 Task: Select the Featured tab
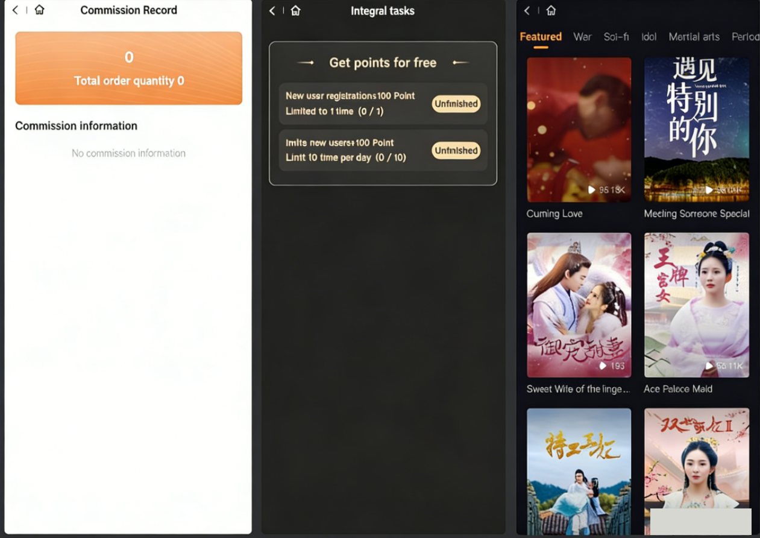coord(541,37)
